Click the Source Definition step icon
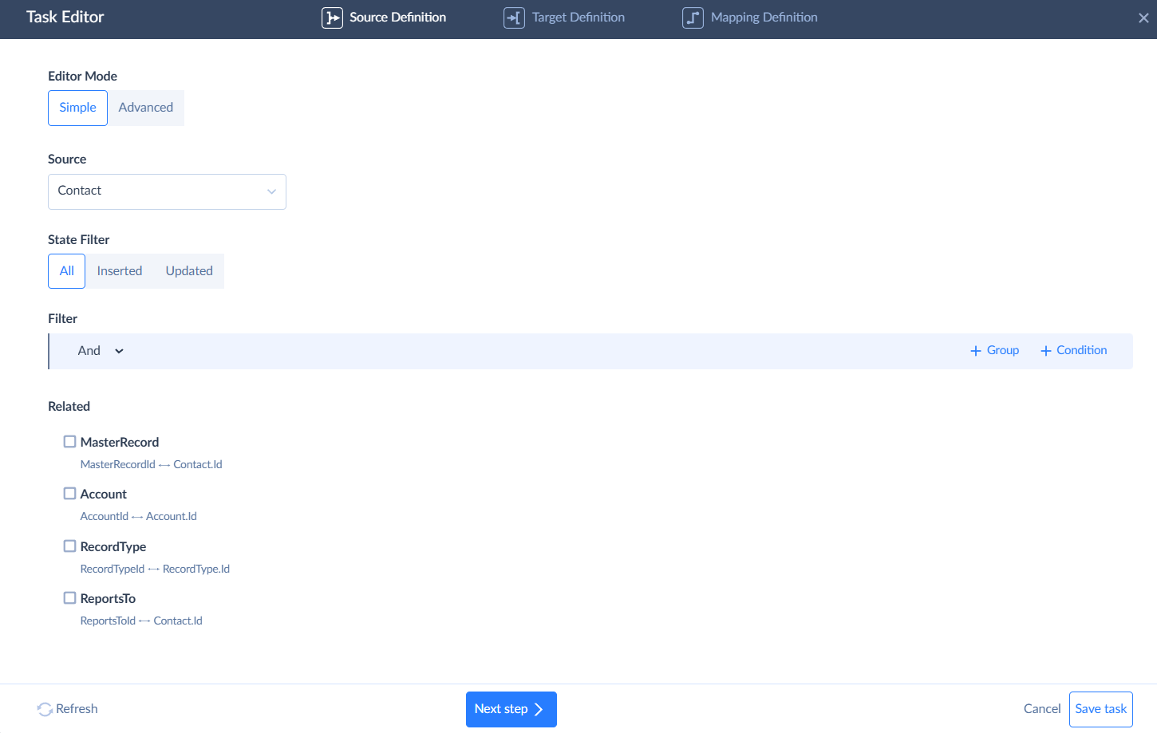The height and width of the screenshot is (733, 1157). click(332, 17)
